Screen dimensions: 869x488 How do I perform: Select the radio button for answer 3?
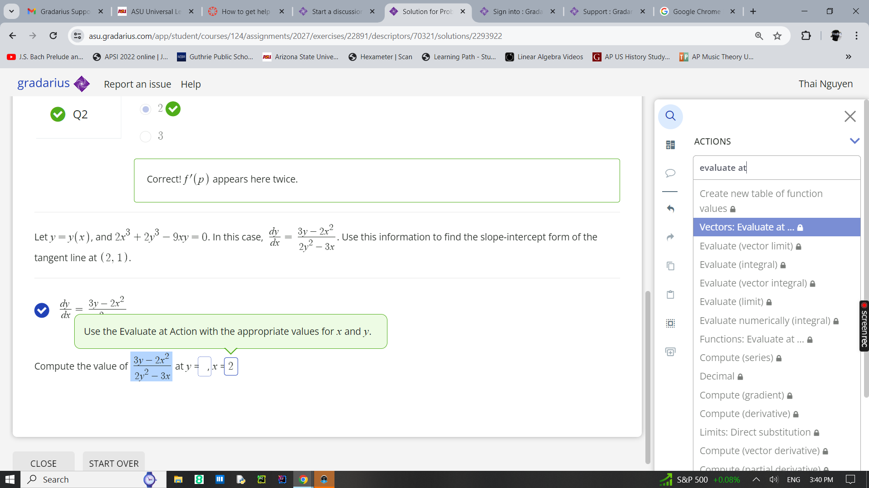(145, 136)
